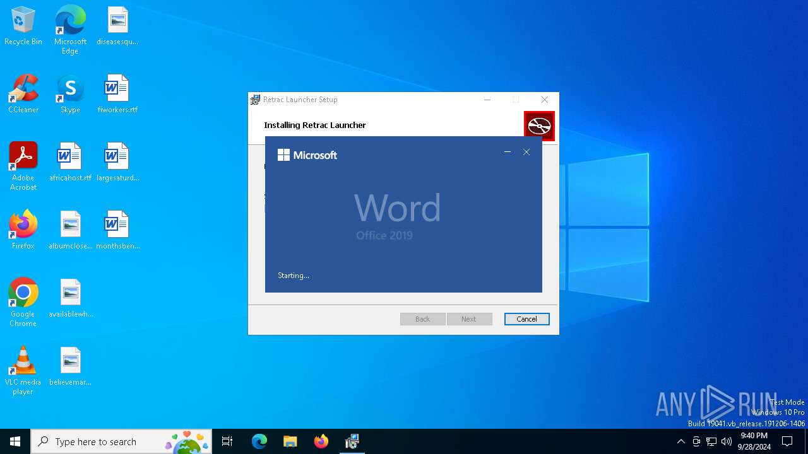
Task: Open Firefox desktop shortcut
Action: pos(23,231)
